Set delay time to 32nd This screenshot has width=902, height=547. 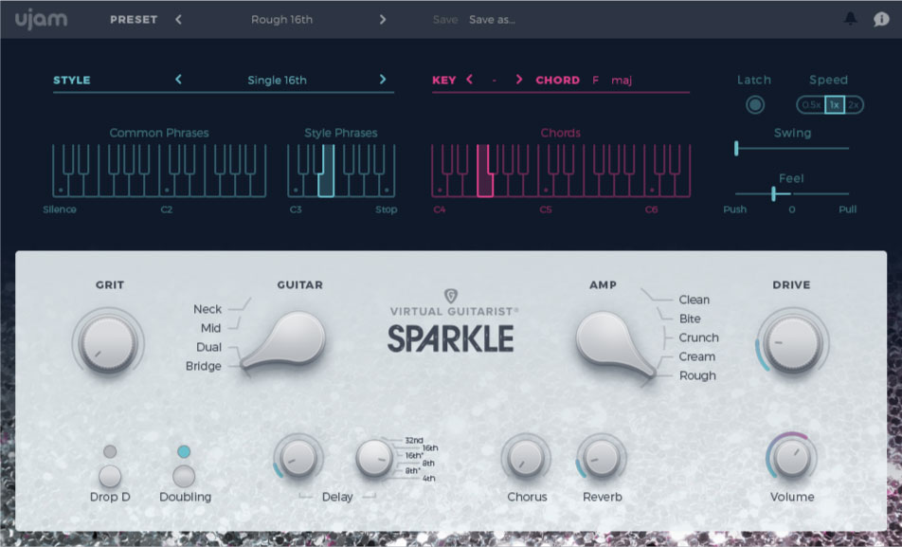(x=414, y=441)
